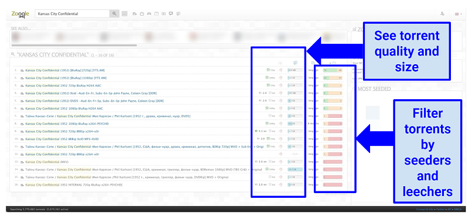
Task: Click magnet icon for BRRip XviD MP3-XVID row
Action: click(281, 139)
